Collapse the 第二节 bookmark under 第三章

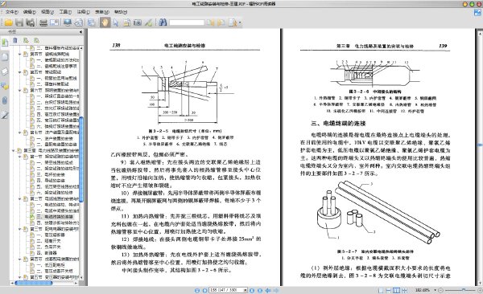click(x=19, y=198)
